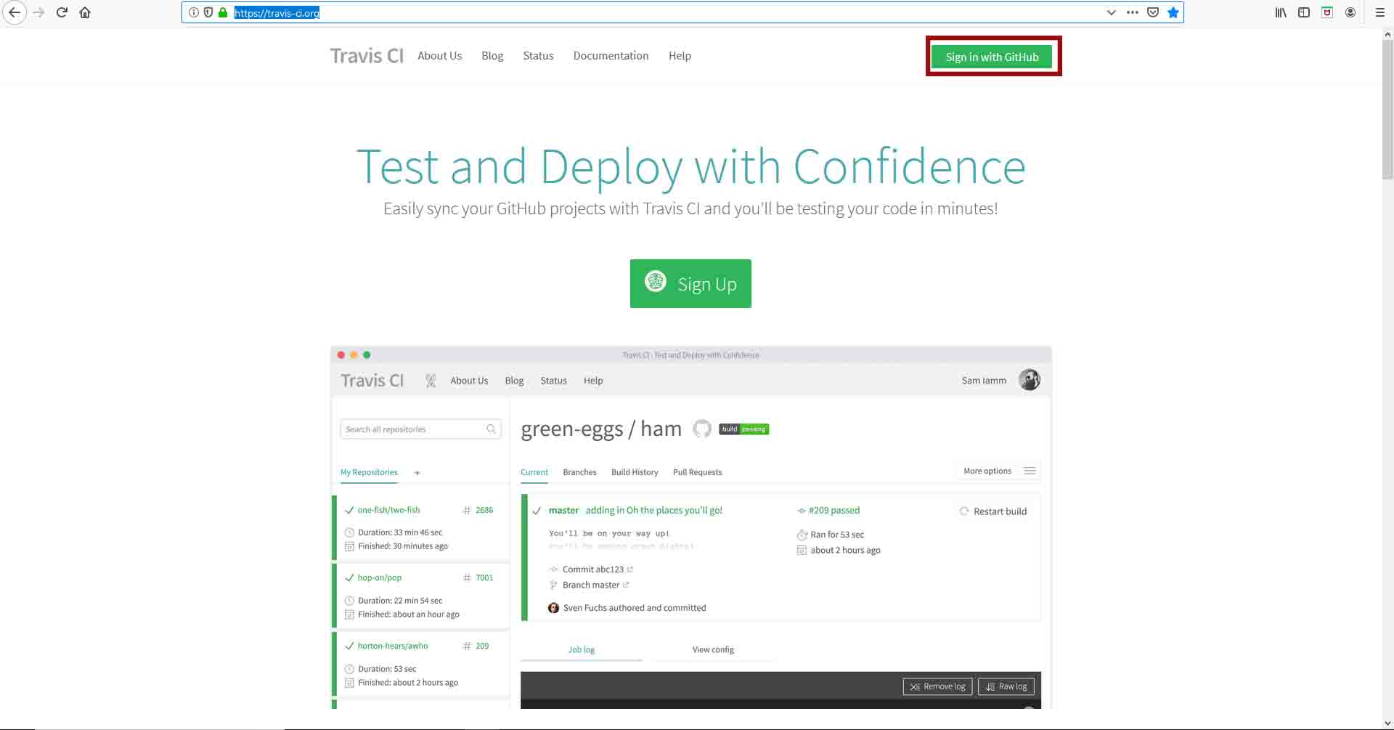Go to Documentation in header
Screen dimensions: 1394x730
click(611, 55)
